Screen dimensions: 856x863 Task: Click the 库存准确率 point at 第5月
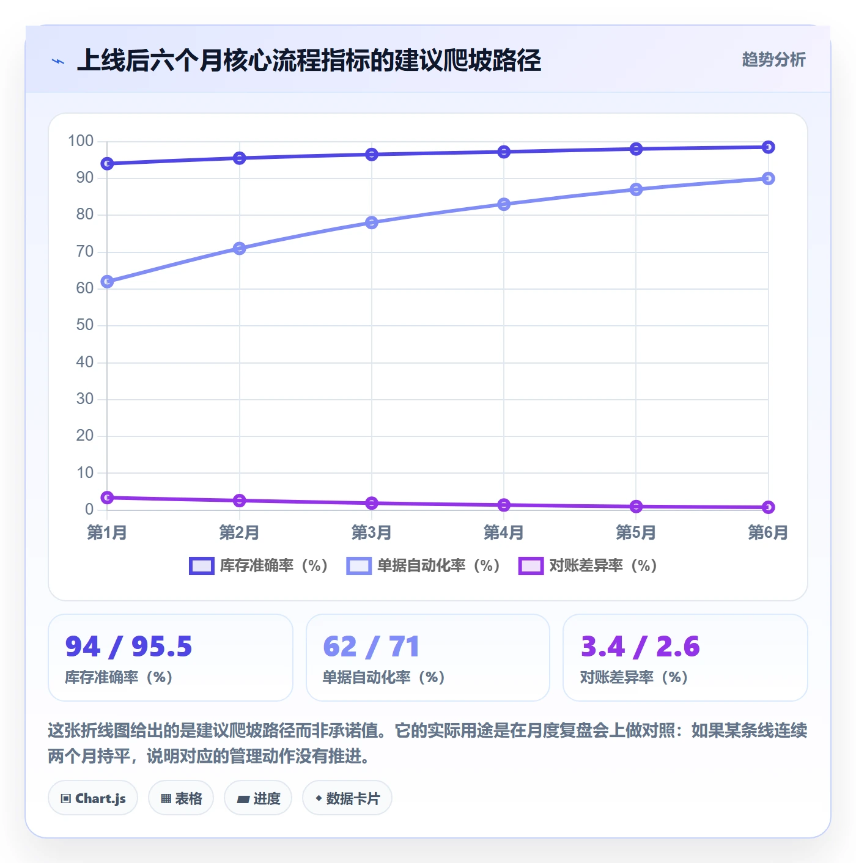pyautogui.click(x=636, y=149)
